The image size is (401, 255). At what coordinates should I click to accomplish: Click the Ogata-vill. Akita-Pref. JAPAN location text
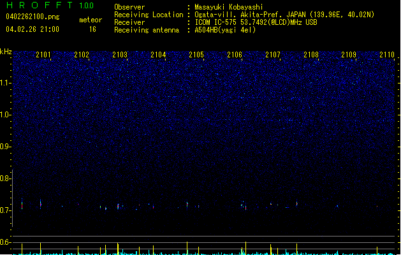(x=284, y=15)
